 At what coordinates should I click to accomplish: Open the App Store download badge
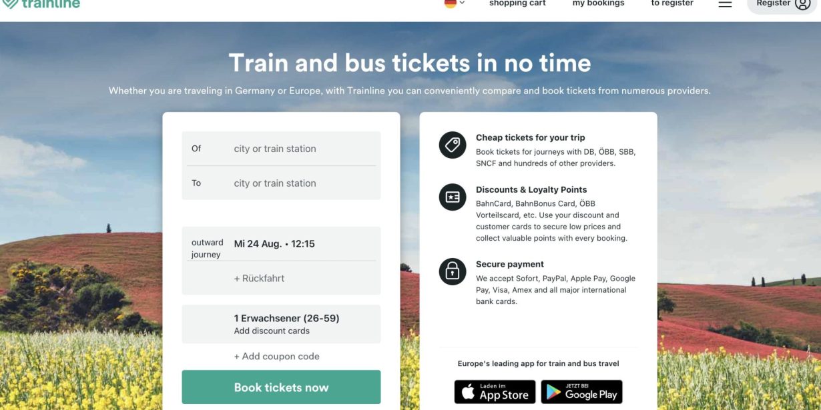[495, 392]
